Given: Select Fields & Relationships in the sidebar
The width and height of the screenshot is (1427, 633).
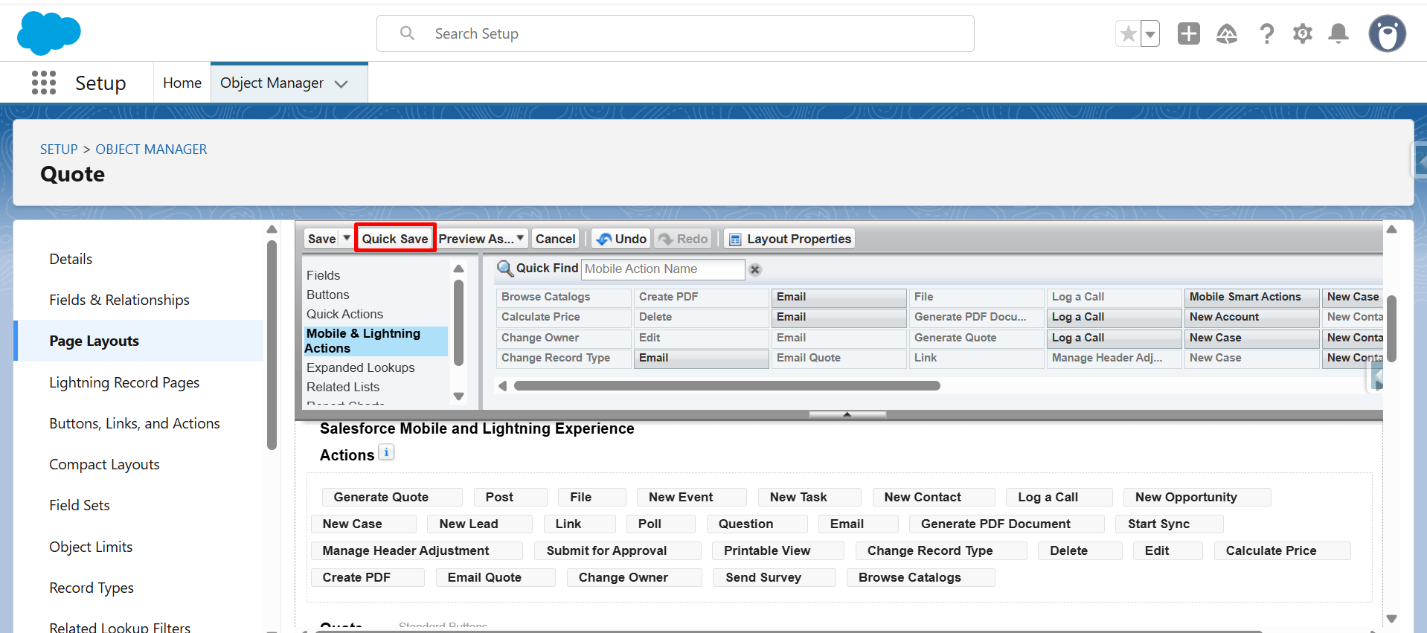Looking at the screenshot, I should coord(119,300).
